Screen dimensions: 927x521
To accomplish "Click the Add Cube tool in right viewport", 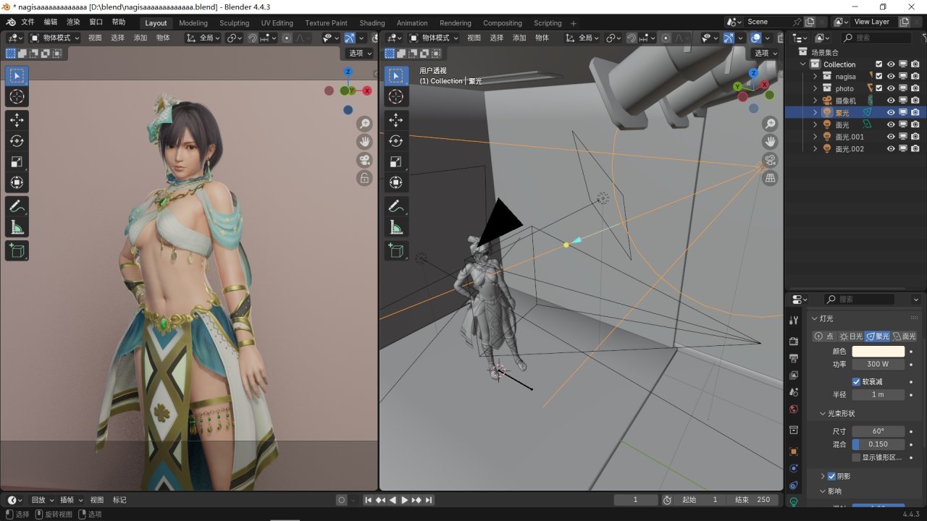I will click(395, 250).
